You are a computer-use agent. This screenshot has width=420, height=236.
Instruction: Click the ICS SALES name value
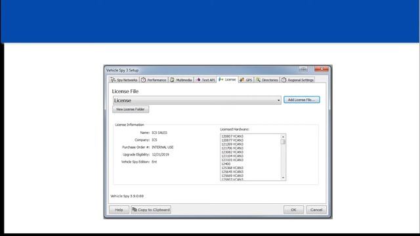tap(159, 132)
